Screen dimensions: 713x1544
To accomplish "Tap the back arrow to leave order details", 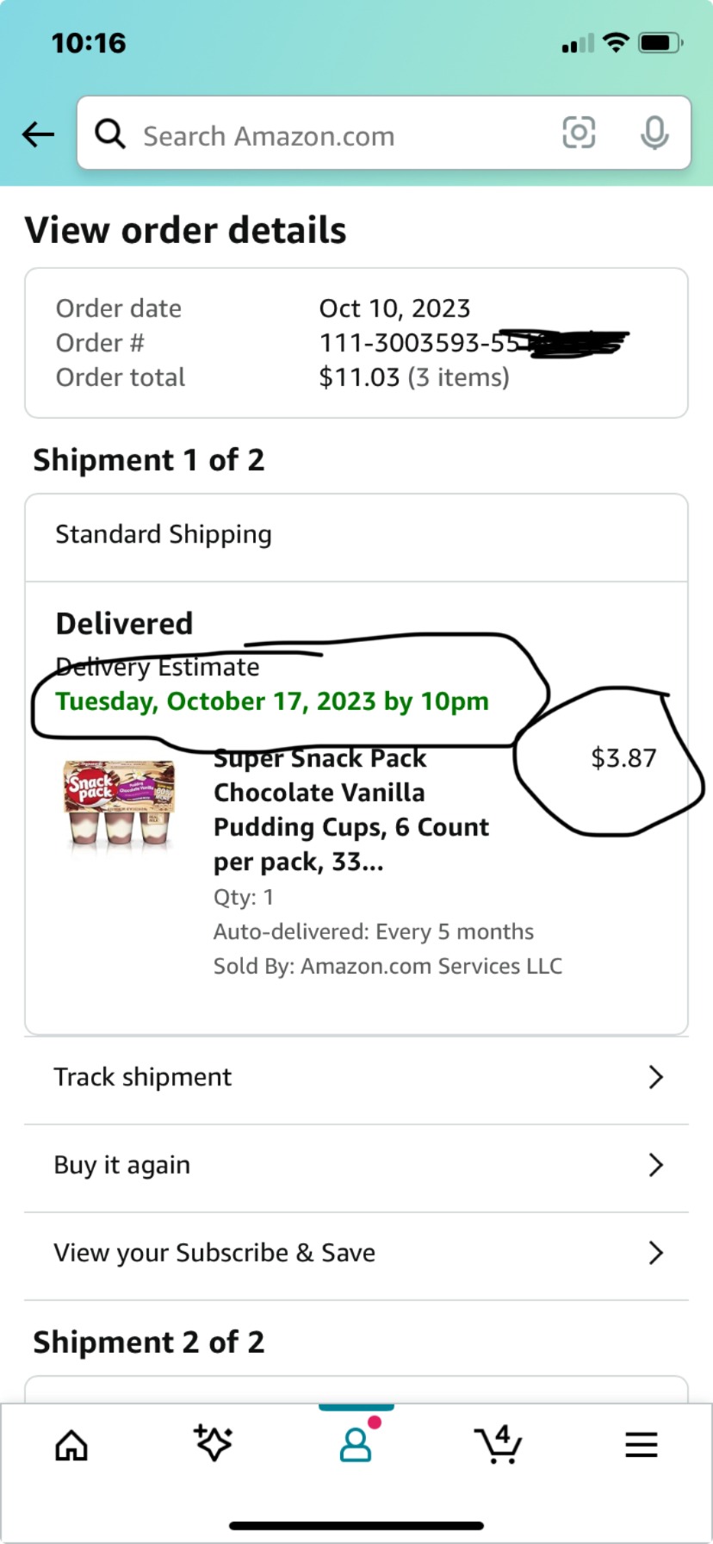I will click(38, 134).
